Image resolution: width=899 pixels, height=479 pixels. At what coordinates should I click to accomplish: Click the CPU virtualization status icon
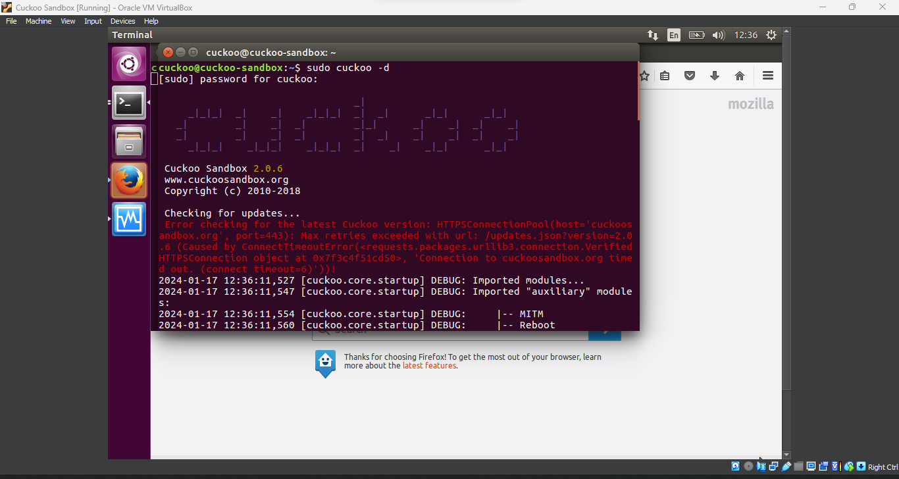point(836,466)
